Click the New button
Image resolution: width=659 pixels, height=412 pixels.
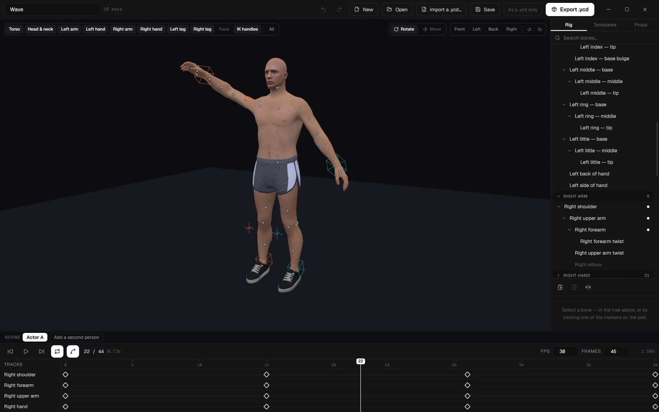click(x=364, y=9)
